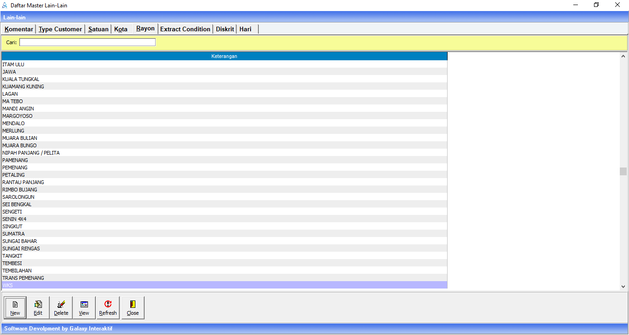
Task: Go to the Kota tab
Action: [121, 29]
